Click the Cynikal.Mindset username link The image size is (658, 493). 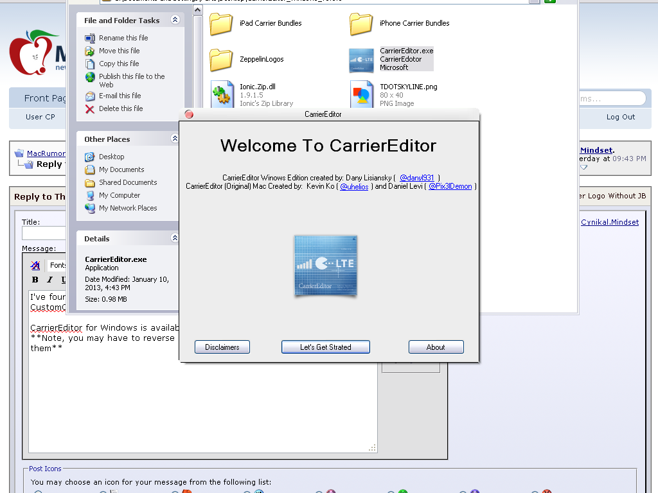pos(610,222)
